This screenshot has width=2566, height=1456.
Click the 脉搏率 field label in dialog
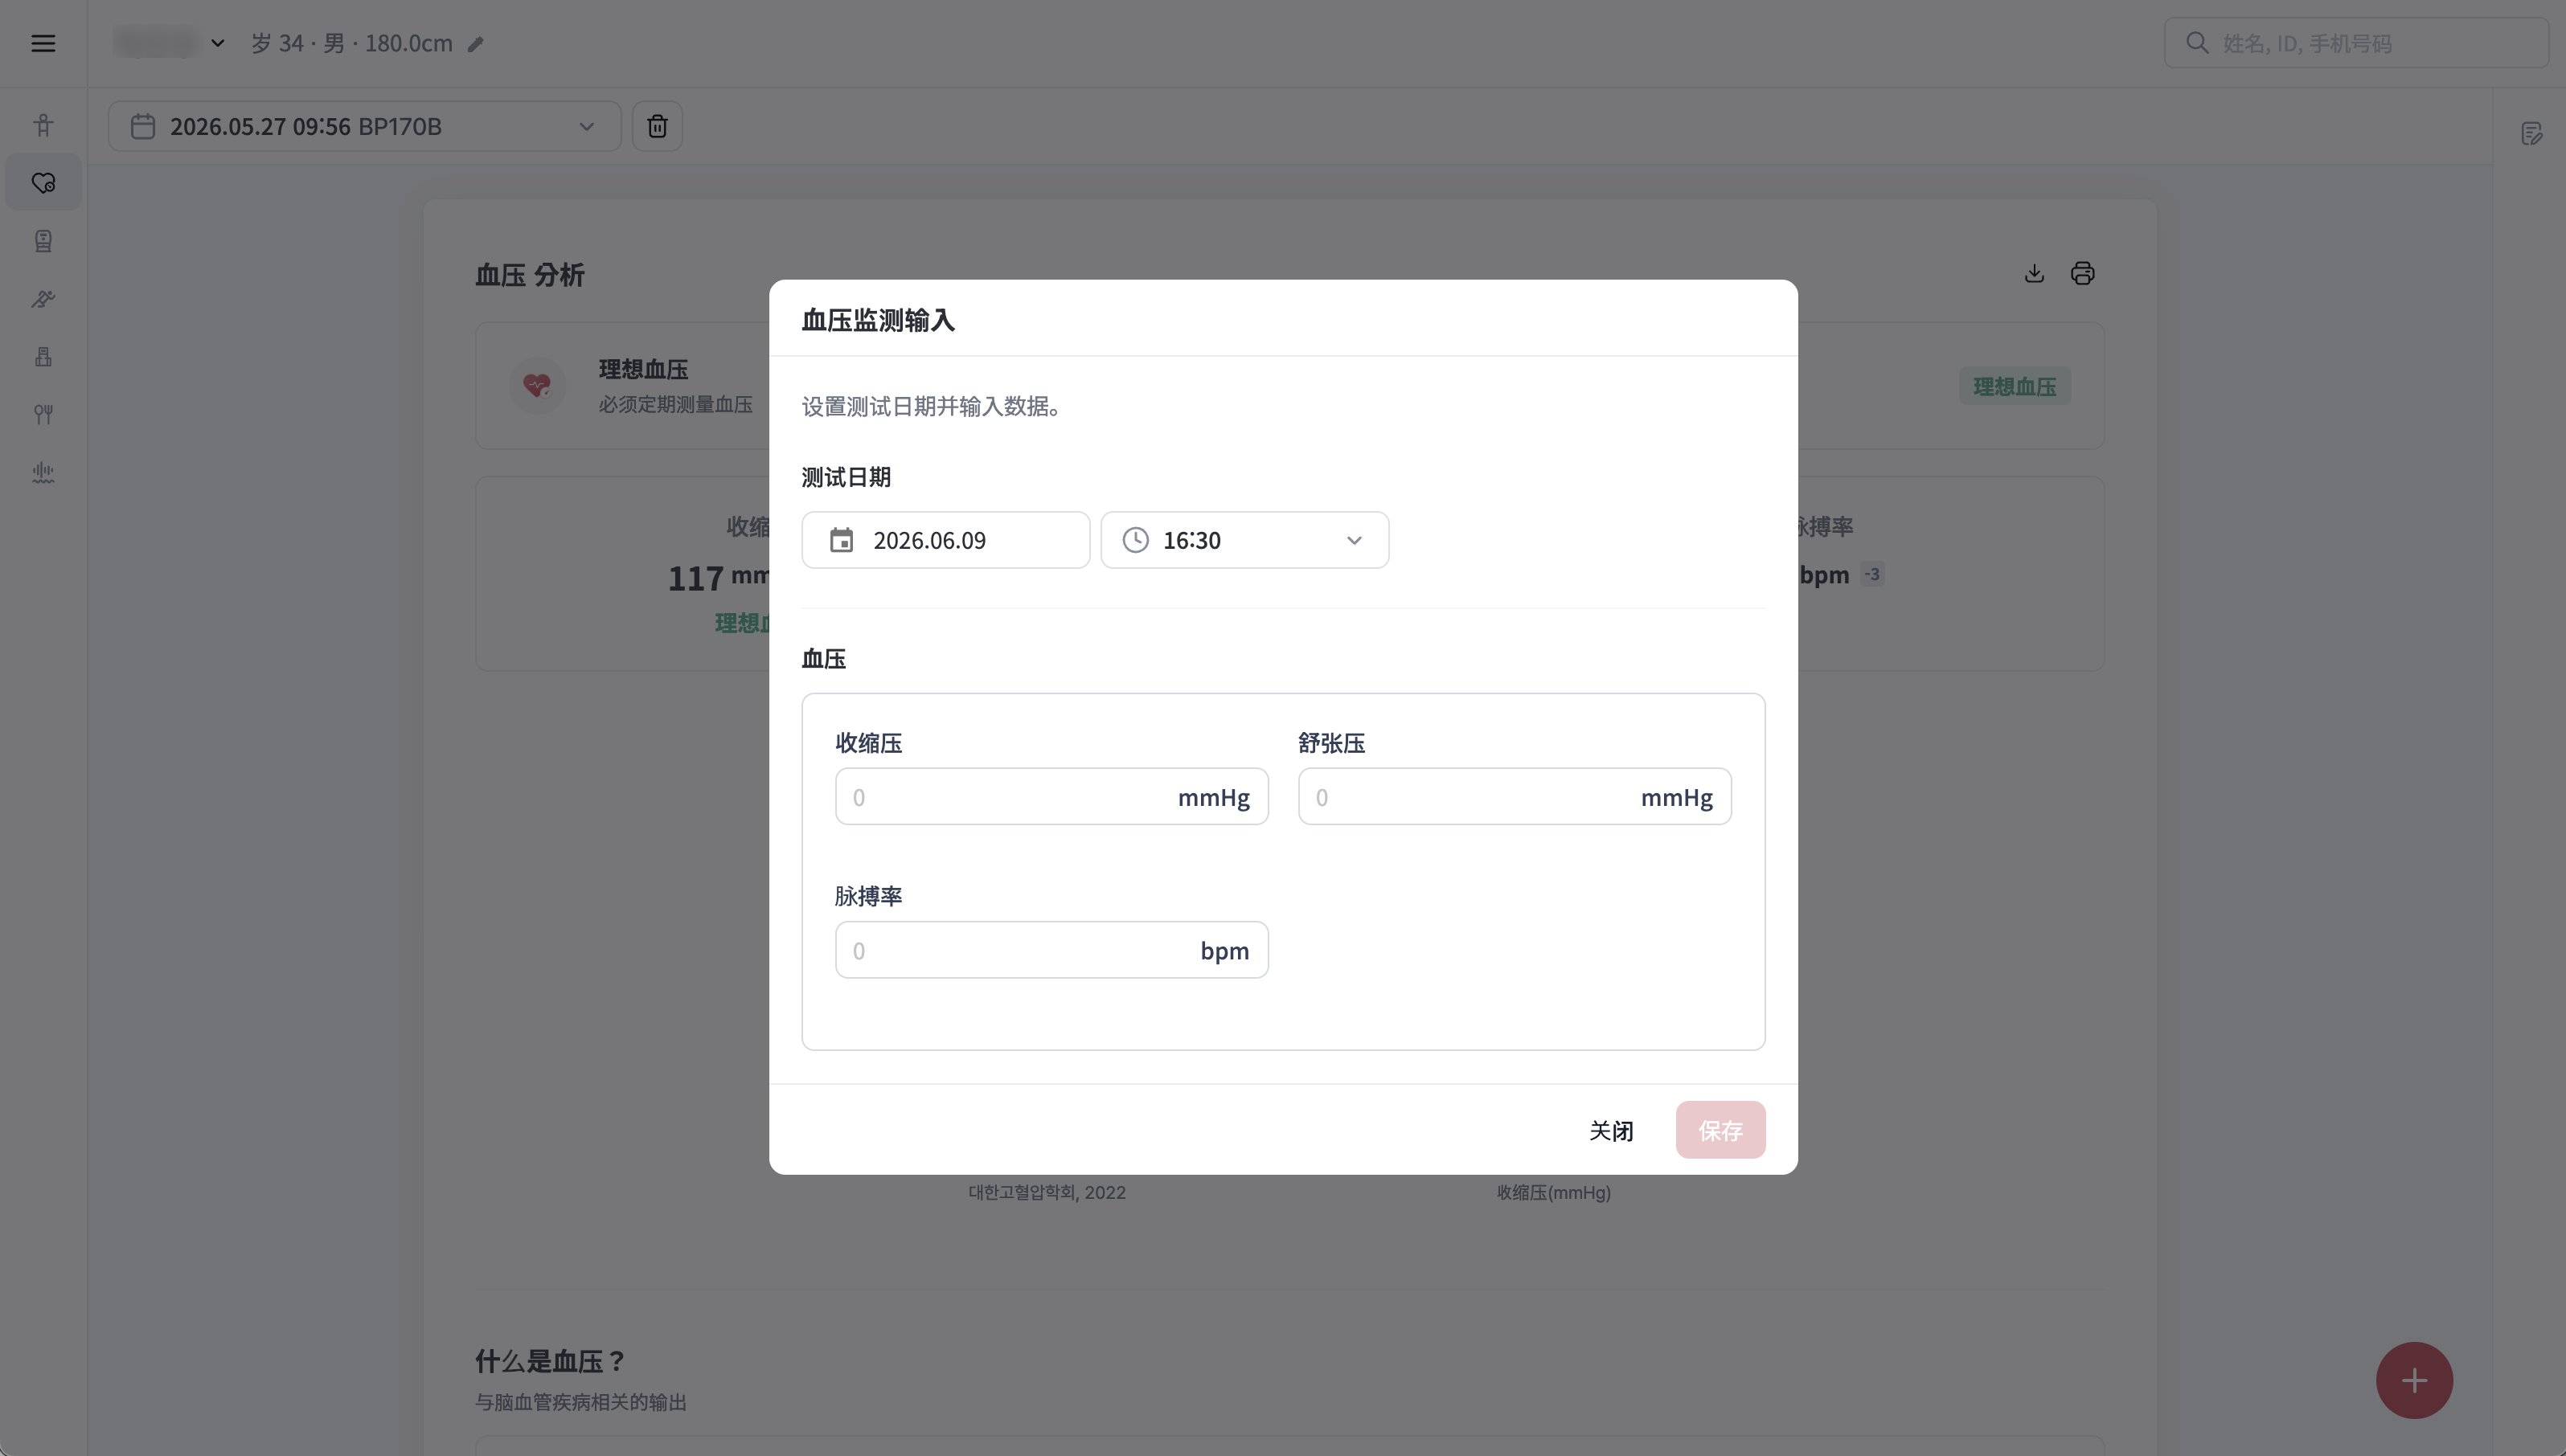click(868, 896)
